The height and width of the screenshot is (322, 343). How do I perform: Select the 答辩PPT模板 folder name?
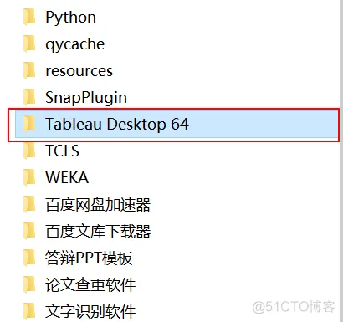89,258
